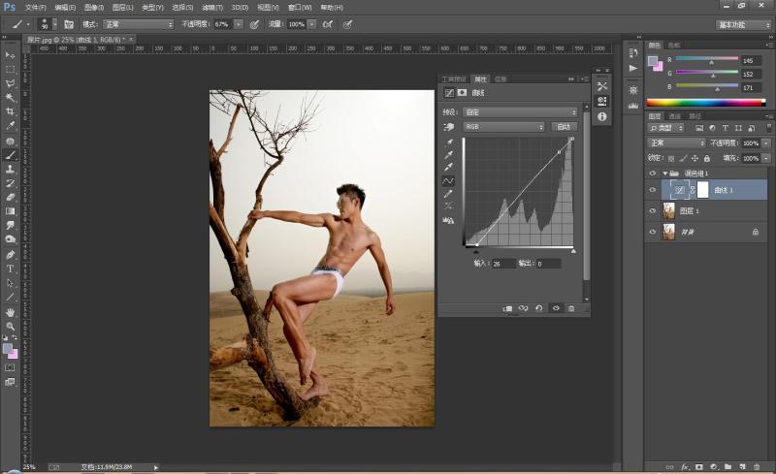Image resolution: width=776 pixels, height=474 pixels.
Task: Select the History Brush tool
Action: [x=10, y=183]
